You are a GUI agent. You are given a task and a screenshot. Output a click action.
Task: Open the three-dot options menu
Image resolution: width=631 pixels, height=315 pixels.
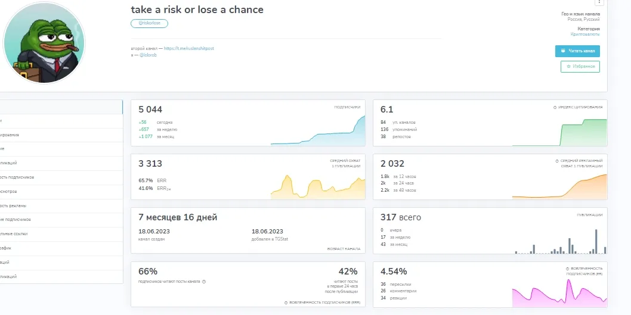(599, 2)
